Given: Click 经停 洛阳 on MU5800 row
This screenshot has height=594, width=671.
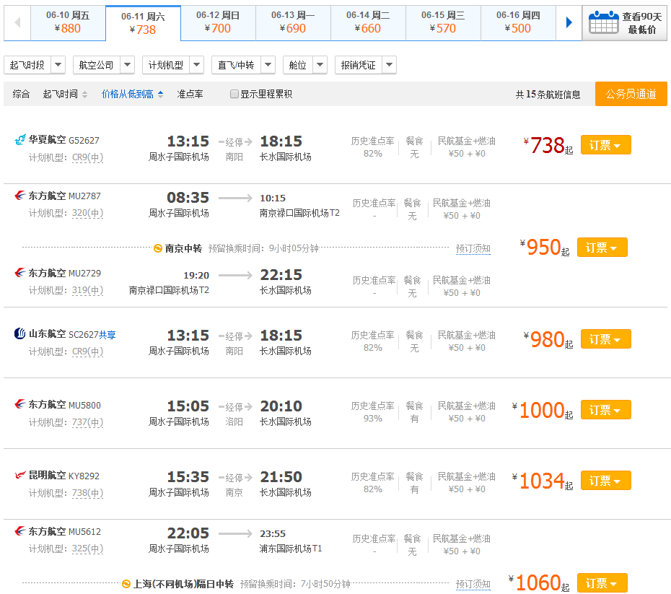Looking at the screenshot, I should pos(234,414).
